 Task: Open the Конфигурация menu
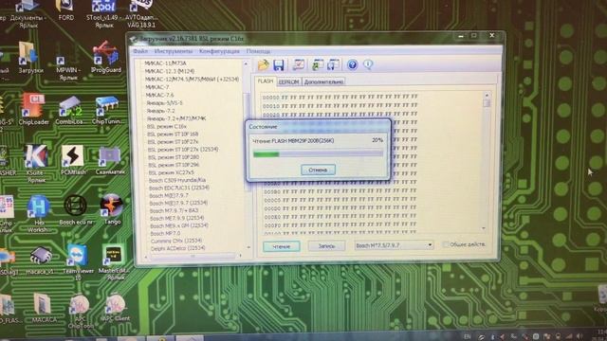click(219, 51)
